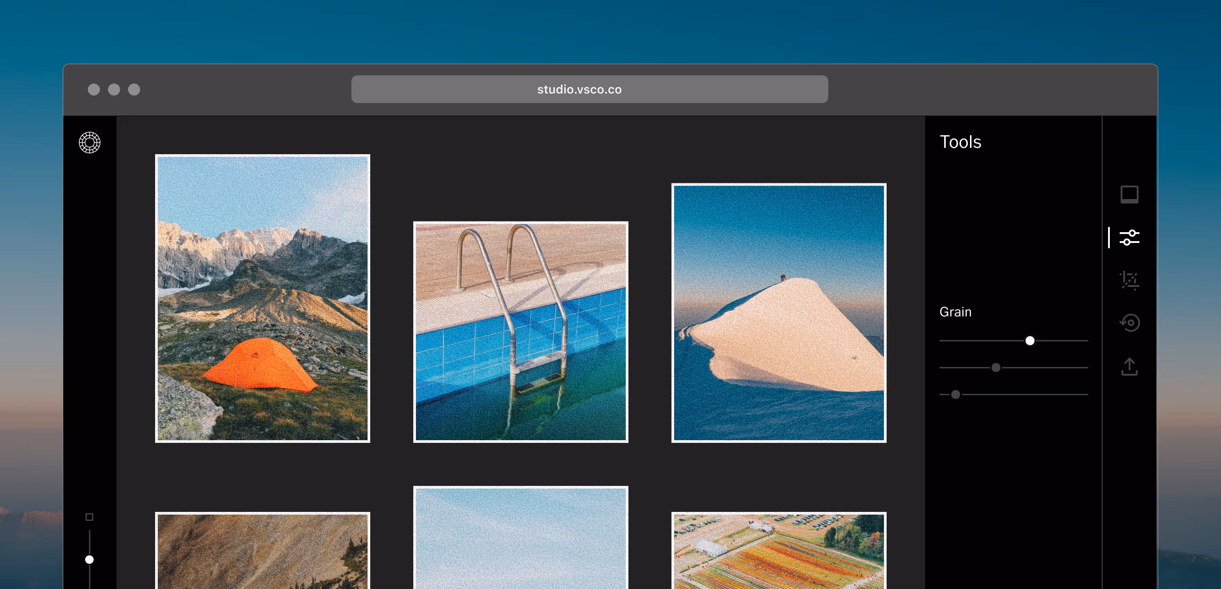Viewport: 1221px width, 589px height.
Task: Open the edit history revert icon
Action: pos(1129,323)
